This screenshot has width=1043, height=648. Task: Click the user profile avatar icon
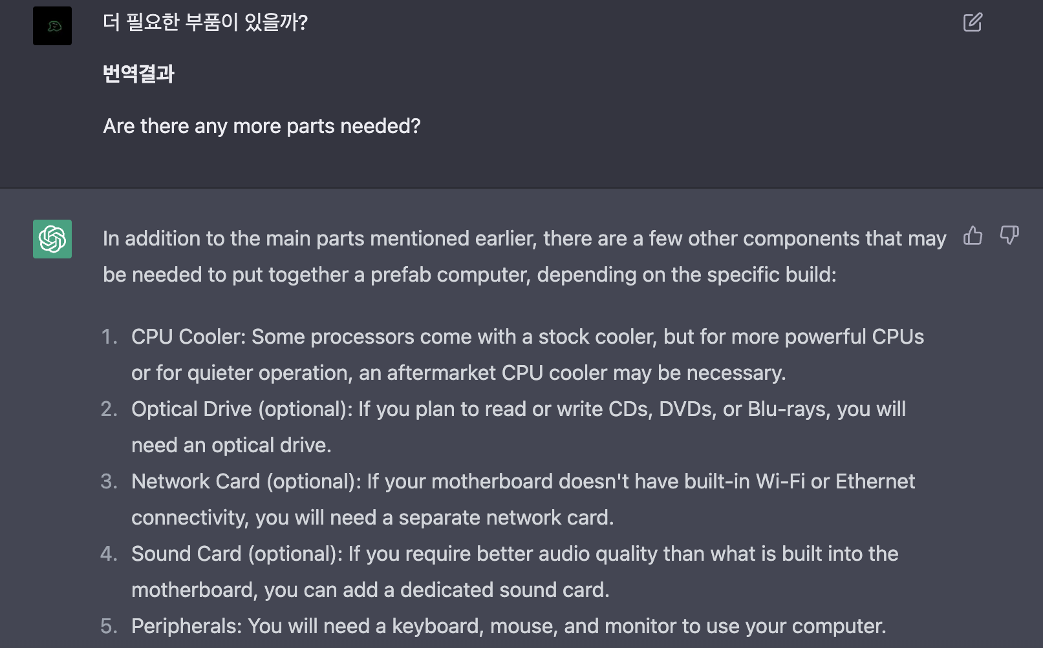[52, 26]
